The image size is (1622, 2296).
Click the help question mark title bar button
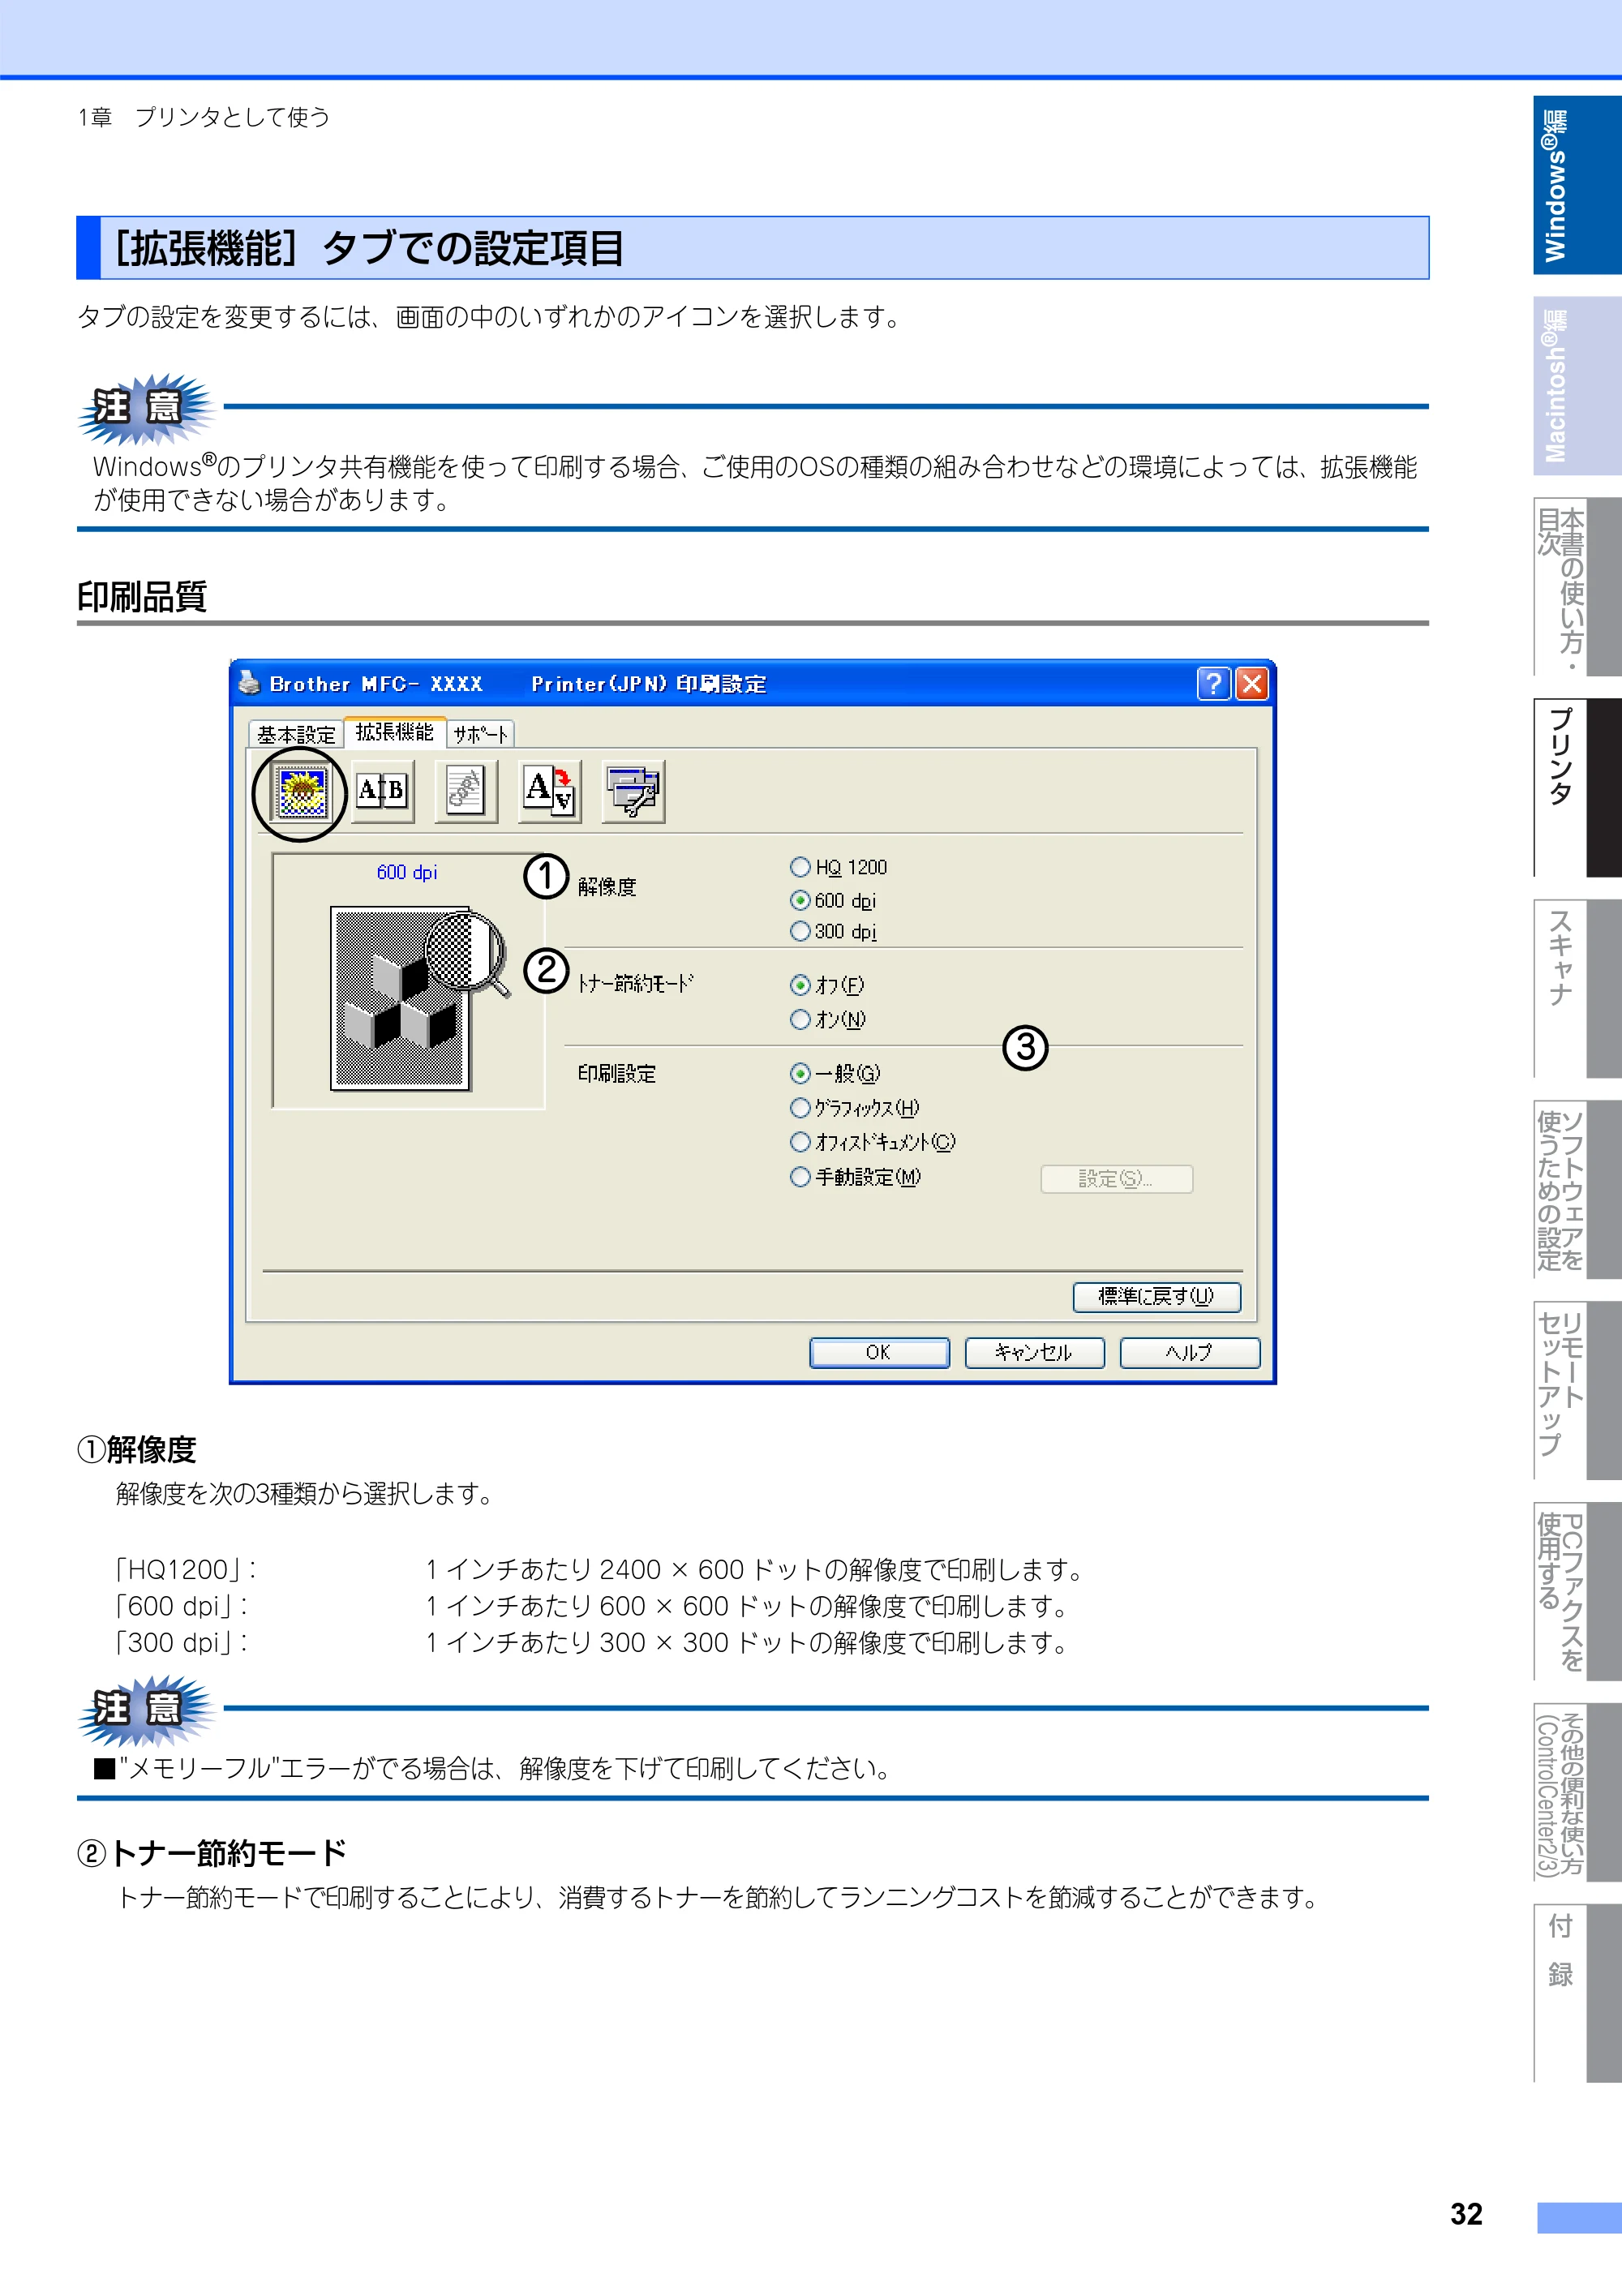point(1213,683)
